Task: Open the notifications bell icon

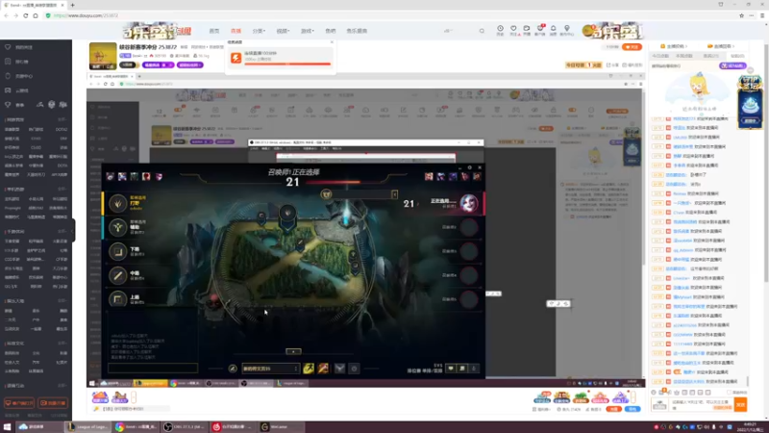Action: click(x=554, y=30)
